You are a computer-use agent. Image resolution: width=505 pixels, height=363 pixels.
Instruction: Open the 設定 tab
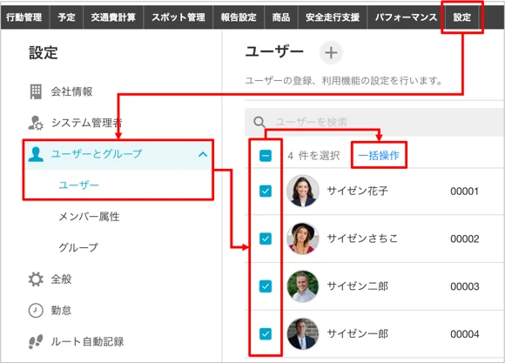[x=462, y=17]
